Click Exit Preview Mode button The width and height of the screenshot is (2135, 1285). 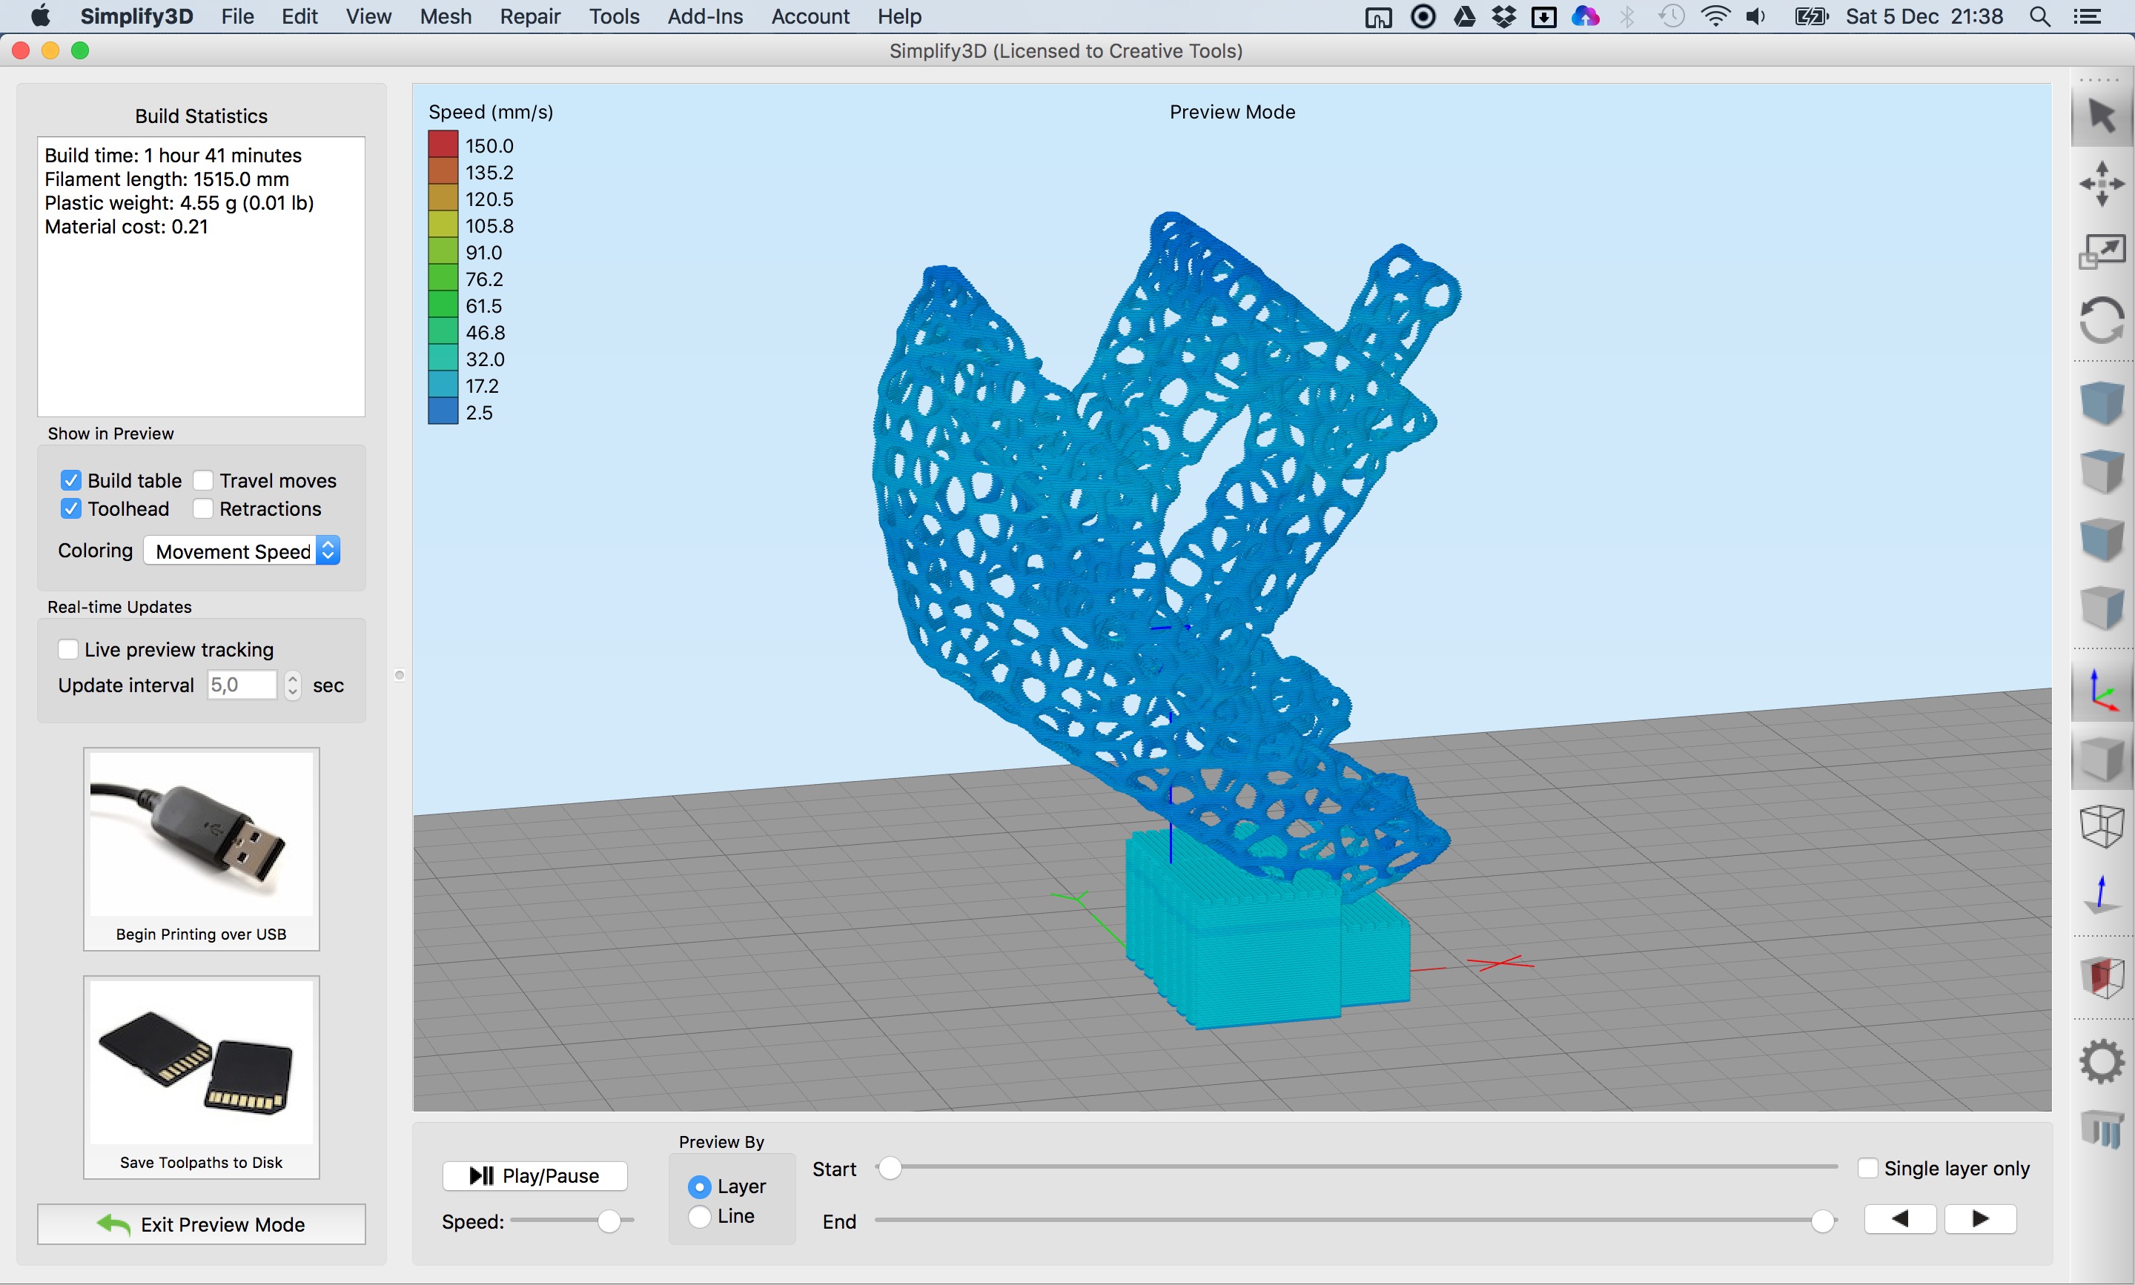[201, 1224]
